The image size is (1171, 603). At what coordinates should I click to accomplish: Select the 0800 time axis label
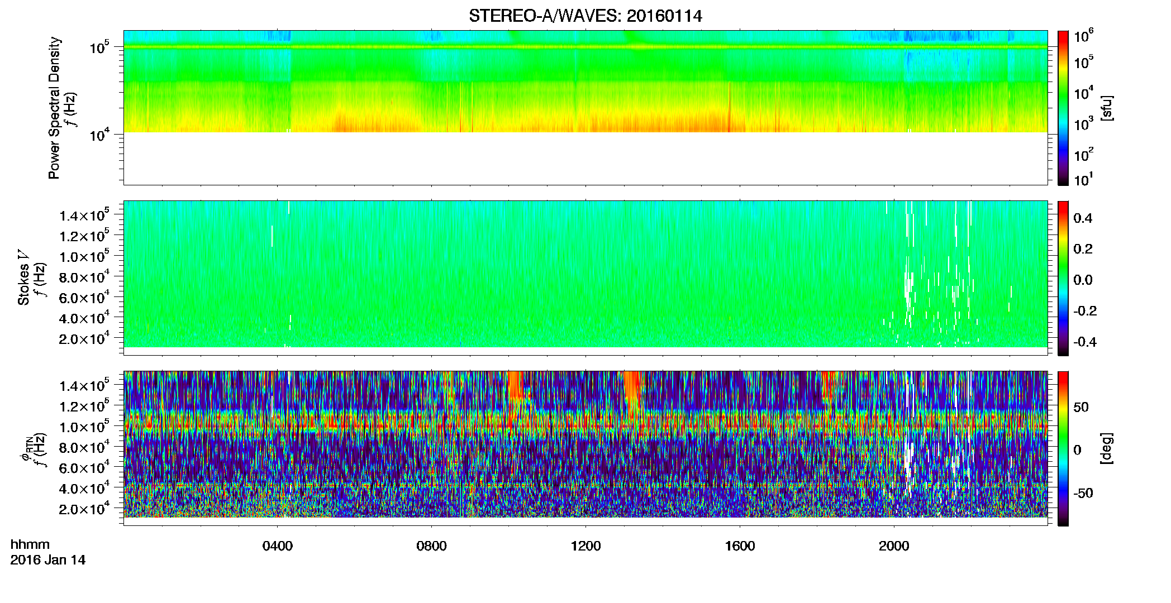pyautogui.click(x=431, y=546)
